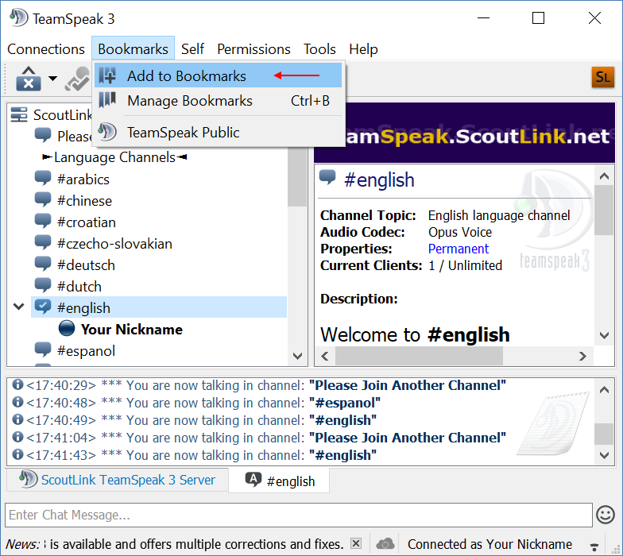Click the #chinese channel bubble icon
Viewport: 623px width, 556px height.
point(43,200)
